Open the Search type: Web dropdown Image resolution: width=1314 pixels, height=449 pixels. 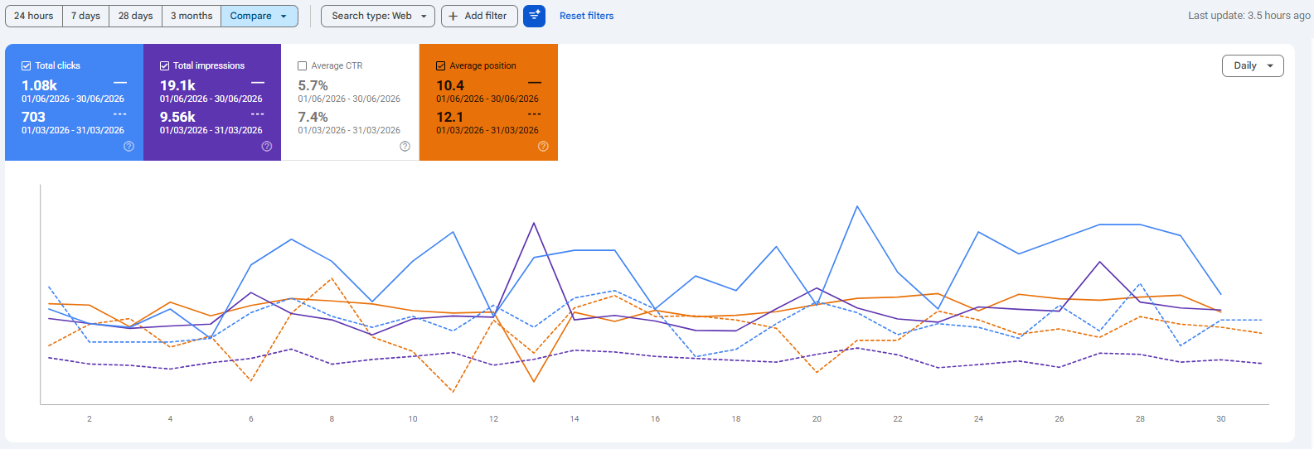click(x=378, y=16)
